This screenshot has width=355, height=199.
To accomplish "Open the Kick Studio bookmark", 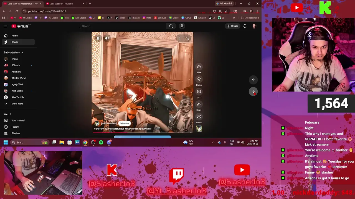I will pyautogui.click(x=78, y=18).
